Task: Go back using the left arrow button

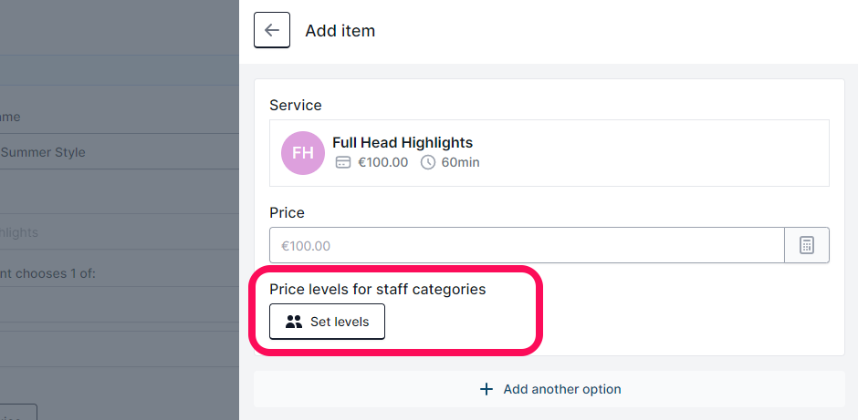Action: [x=272, y=30]
